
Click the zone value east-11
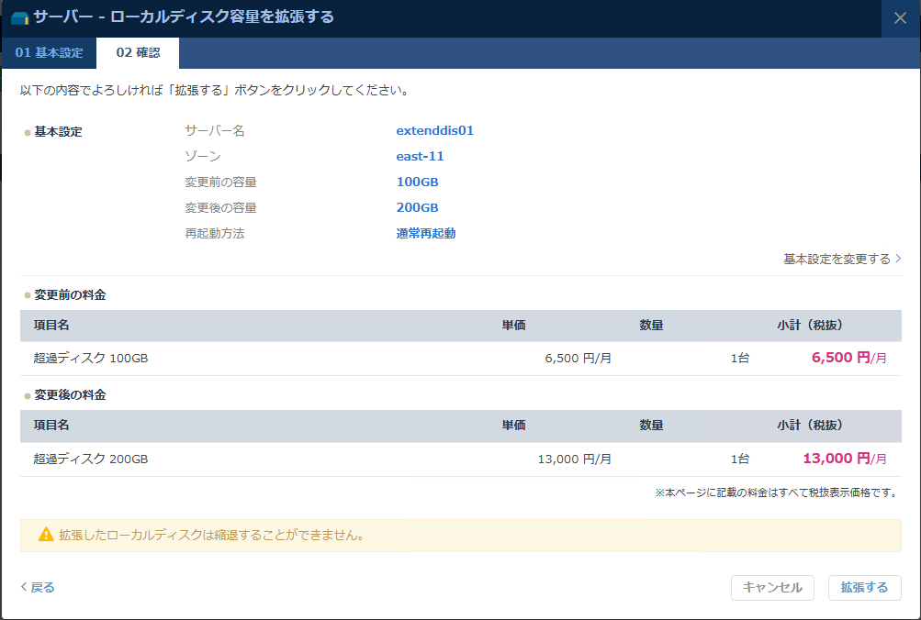[x=420, y=156]
